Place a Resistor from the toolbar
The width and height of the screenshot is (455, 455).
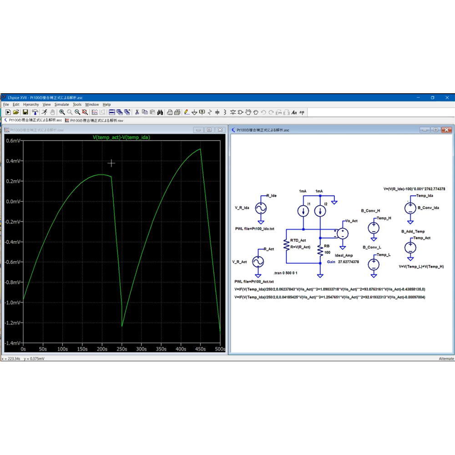pos(210,112)
